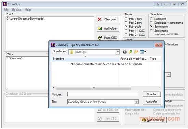
Task: Open the view menu icon in dialog
Action: click(x=143, y=52)
